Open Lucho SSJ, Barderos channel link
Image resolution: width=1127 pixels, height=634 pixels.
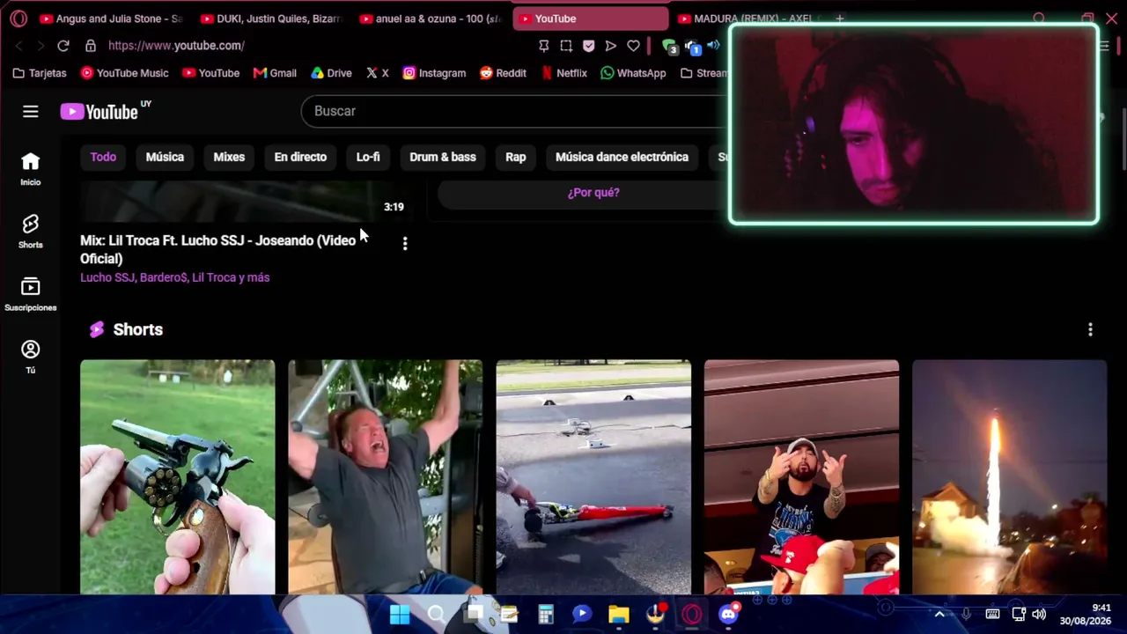click(174, 277)
